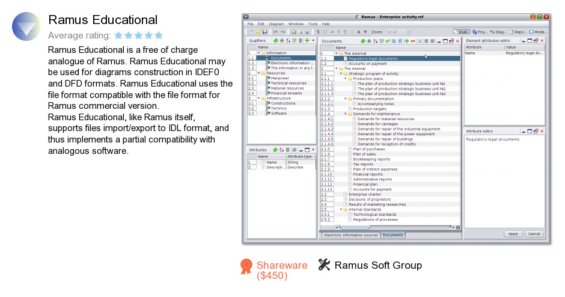Screen dimensions: 565x297
Task: Click the down triangle level icon
Action: [x=365, y=32]
